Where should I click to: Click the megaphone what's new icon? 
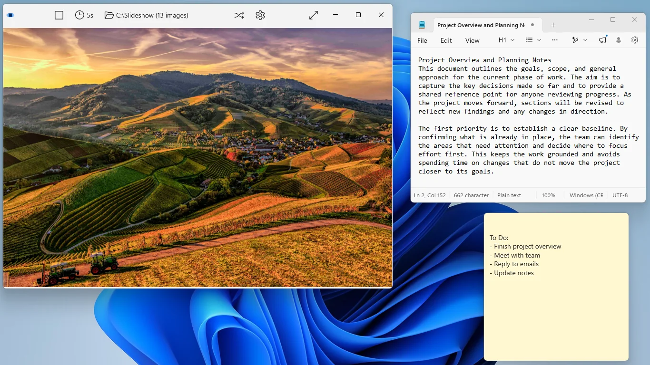point(603,40)
